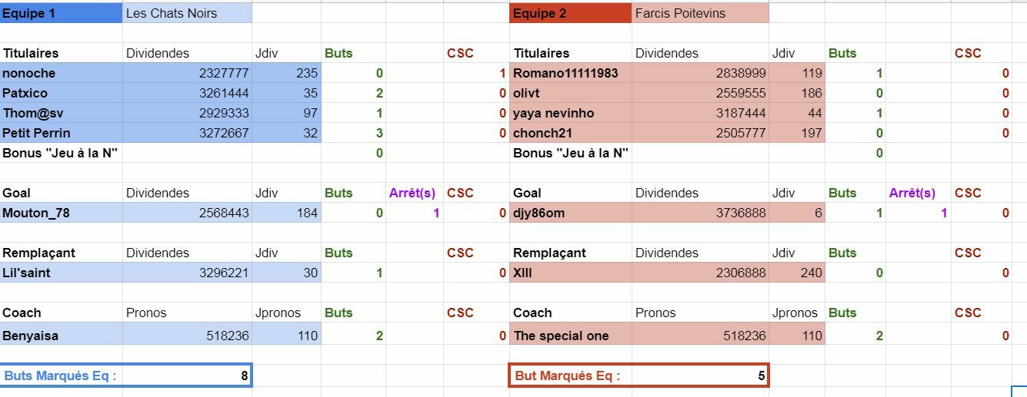Click the Patxico player name cell
This screenshot has width=1027, height=397.
(x=62, y=93)
